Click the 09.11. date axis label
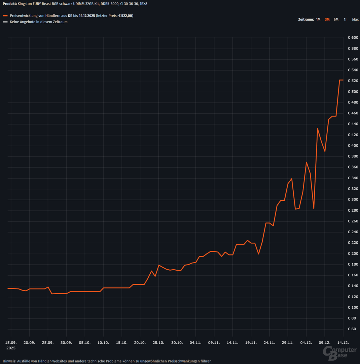The width and height of the screenshot is (360, 364). pyautogui.click(x=214, y=342)
